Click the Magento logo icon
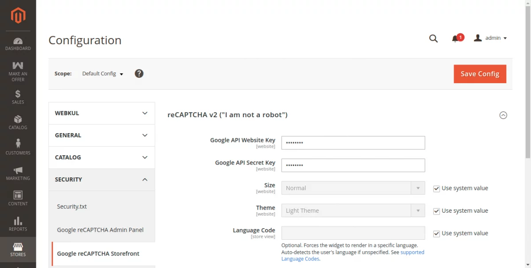Screen dimensions: 531x268 coord(18,16)
